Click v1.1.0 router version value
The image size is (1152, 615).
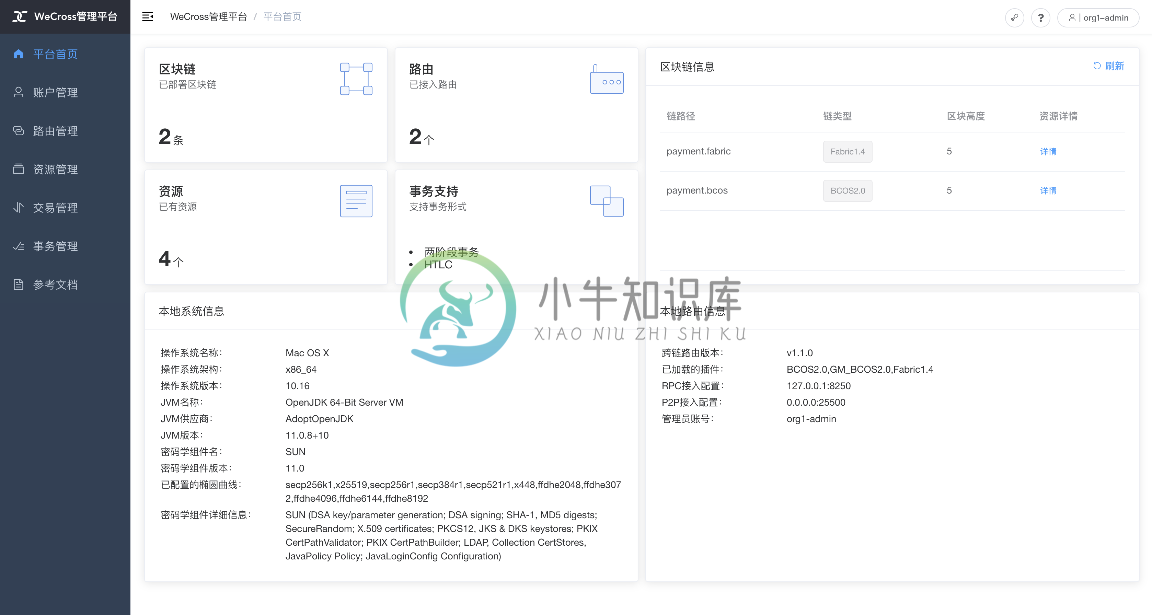pyautogui.click(x=799, y=353)
